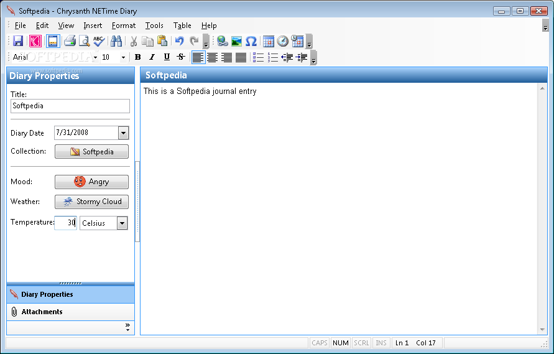554x354 pixels.
Task: Insert time using clock icon
Action: tap(283, 41)
